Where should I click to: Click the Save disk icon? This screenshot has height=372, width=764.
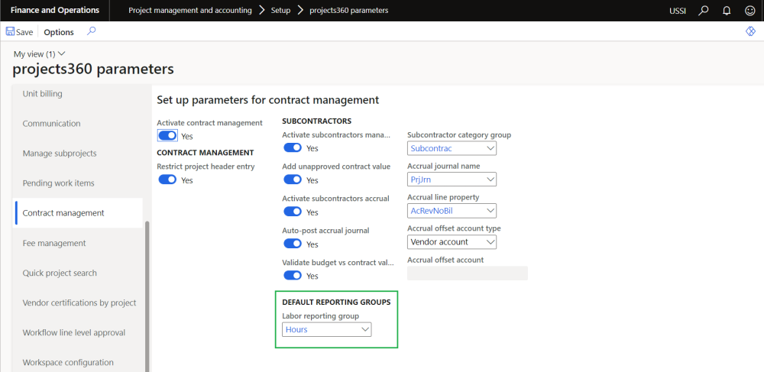(x=11, y=32)
